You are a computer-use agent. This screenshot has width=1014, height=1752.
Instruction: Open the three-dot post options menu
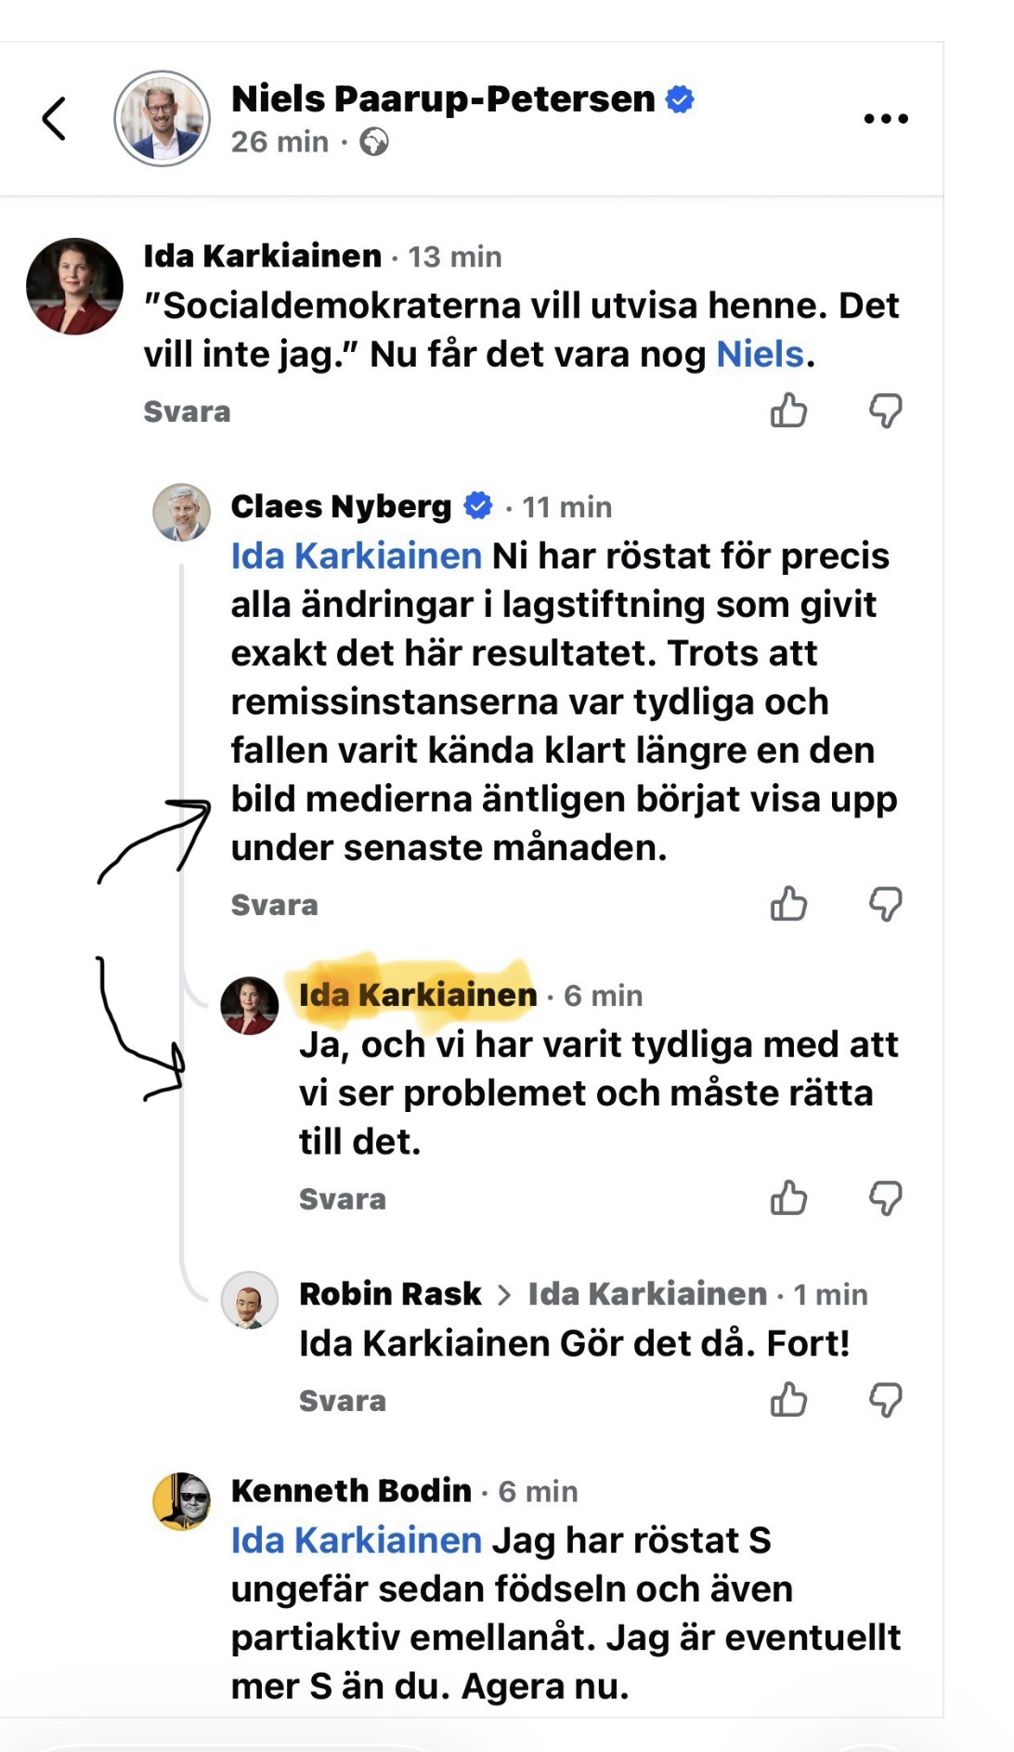[x=885, y=119]
